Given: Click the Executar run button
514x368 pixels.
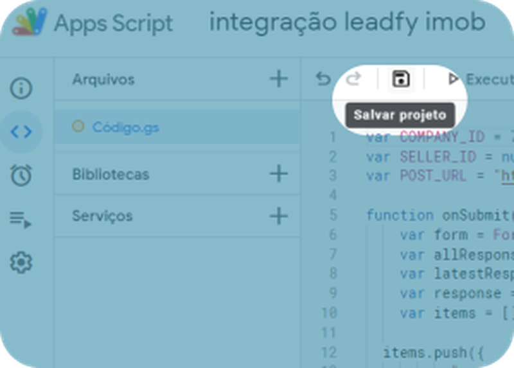Looking at the screenshot, I should click(x=480, y=79).
